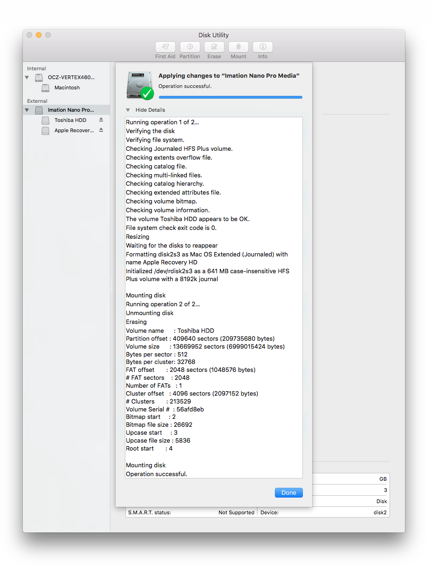Click the Toshiba HDD volume icon

[x=45, y=120]
